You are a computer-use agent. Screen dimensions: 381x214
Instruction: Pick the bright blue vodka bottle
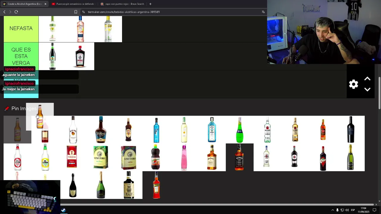pos(156,130)
